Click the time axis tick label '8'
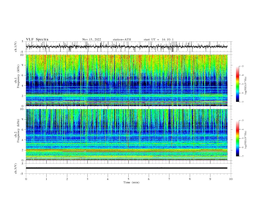Image resolution: width=260 pixels, height=201 pixels. pos(190,179)
